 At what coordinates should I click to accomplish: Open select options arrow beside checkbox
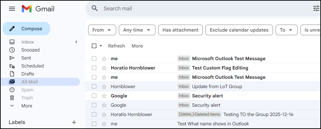click(x=100, y=46)
